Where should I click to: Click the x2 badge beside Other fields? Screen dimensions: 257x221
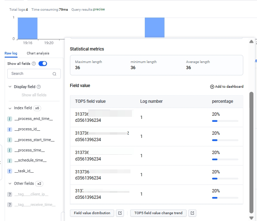pos(39,184)
